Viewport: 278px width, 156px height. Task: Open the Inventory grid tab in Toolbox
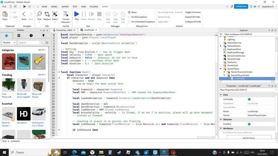19,36
